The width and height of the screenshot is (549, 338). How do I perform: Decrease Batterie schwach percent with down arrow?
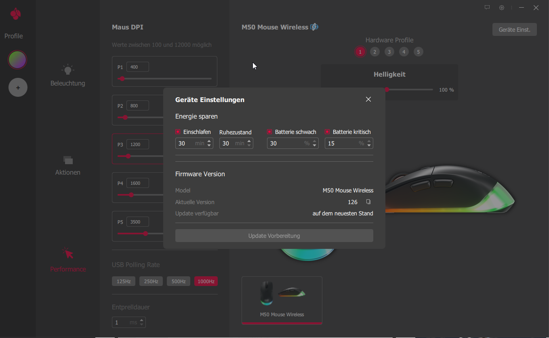pyautogui.click(x=314, y=146)
